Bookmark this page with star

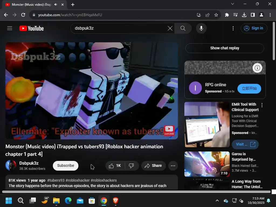pyautogui.click(x=216, y=15)
